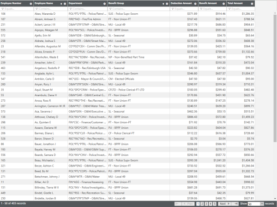Focus Department Contains filter field

[89, 9]
